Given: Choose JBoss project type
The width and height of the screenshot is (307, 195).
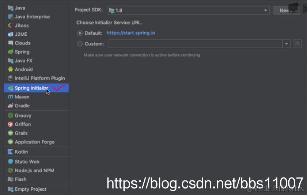Looking at the screenshot, I should pos(22,26).
